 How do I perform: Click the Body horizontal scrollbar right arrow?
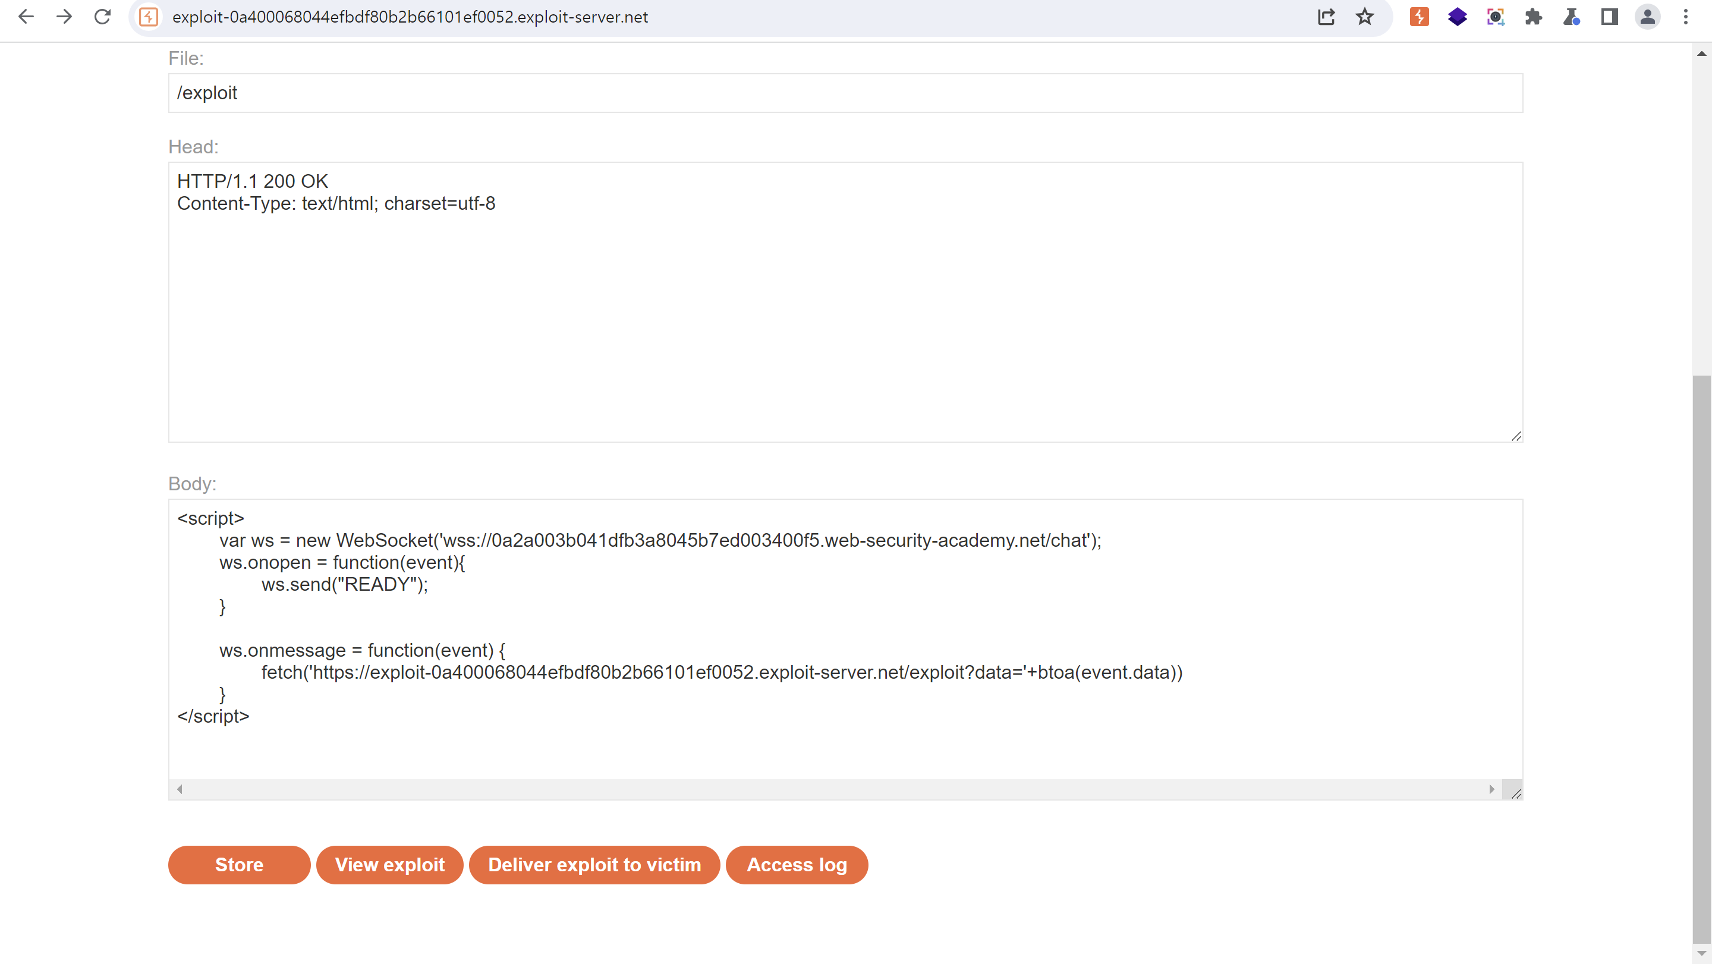1492,789
